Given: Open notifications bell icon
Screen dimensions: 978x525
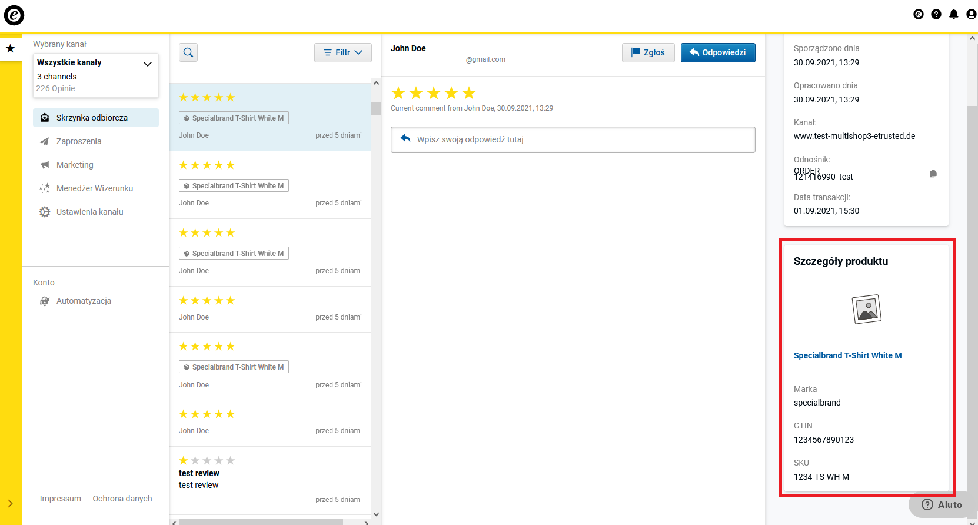Looking at the screenshot, I should 954,14.
